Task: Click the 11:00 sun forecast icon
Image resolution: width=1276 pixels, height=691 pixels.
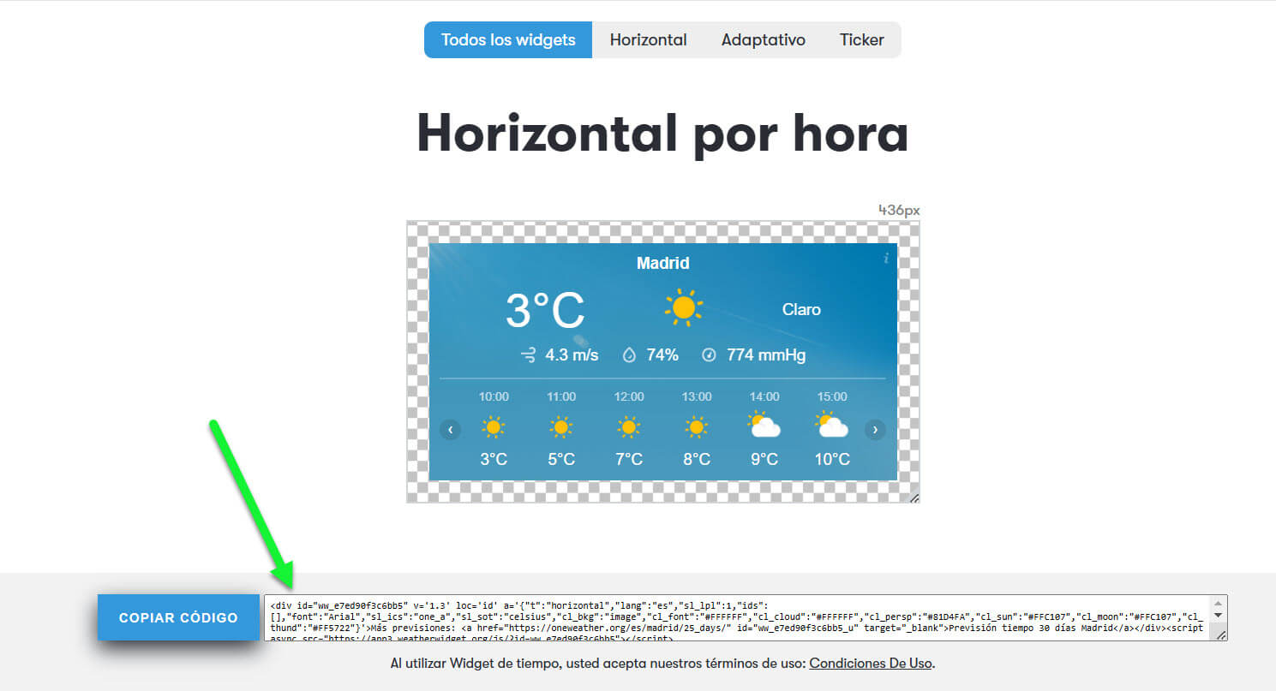Action: point(560,426)
